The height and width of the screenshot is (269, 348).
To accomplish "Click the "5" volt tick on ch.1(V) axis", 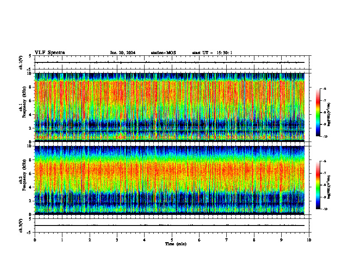I will pyautogui.click(x=30, y=56).
